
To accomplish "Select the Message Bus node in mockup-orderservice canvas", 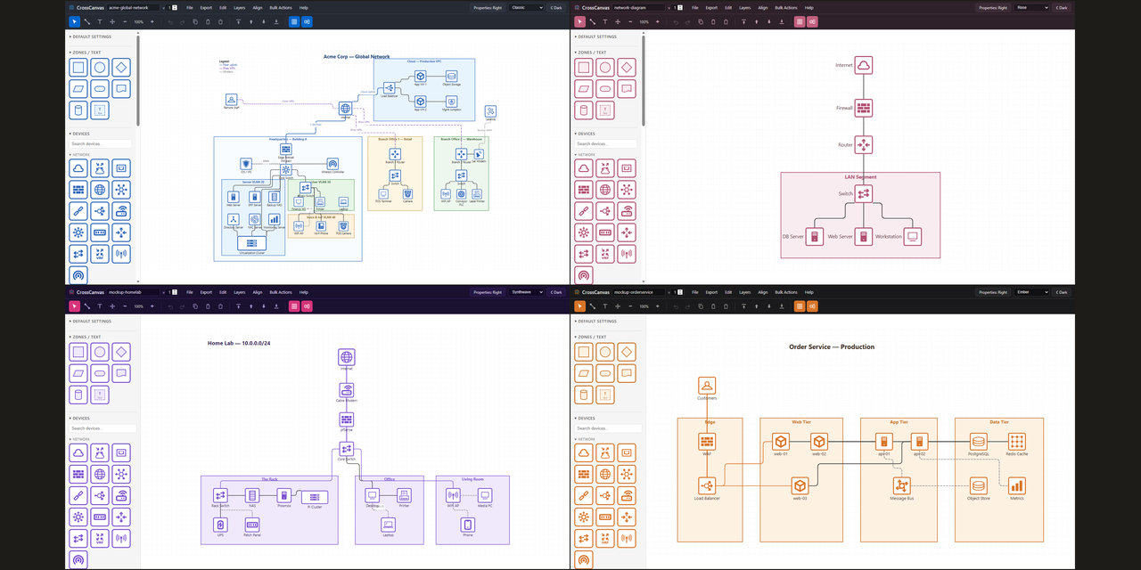I will (x=902, y=485).
